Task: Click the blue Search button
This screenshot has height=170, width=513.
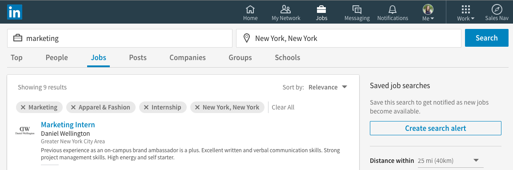Action: click(486, 38)
